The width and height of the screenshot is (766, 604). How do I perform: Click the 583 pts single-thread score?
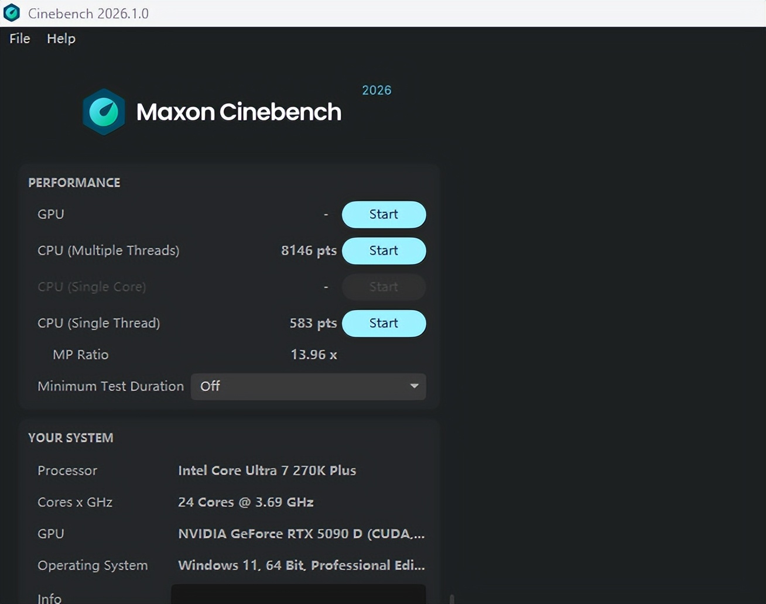tap(313, 323)
